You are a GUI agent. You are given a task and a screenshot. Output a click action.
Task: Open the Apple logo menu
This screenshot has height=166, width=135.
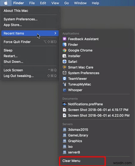click(x=6, y=3)
